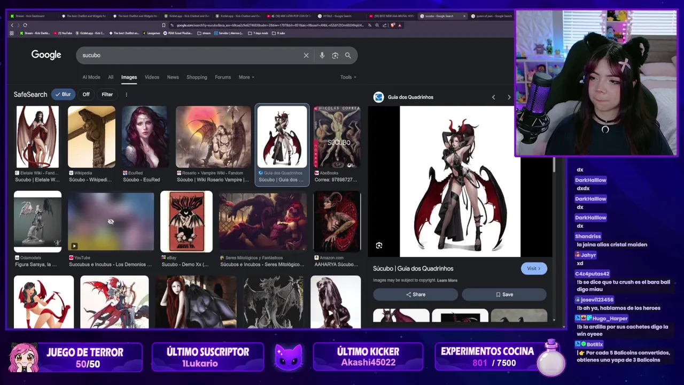Open the Tools dropdown

(348, 77)
